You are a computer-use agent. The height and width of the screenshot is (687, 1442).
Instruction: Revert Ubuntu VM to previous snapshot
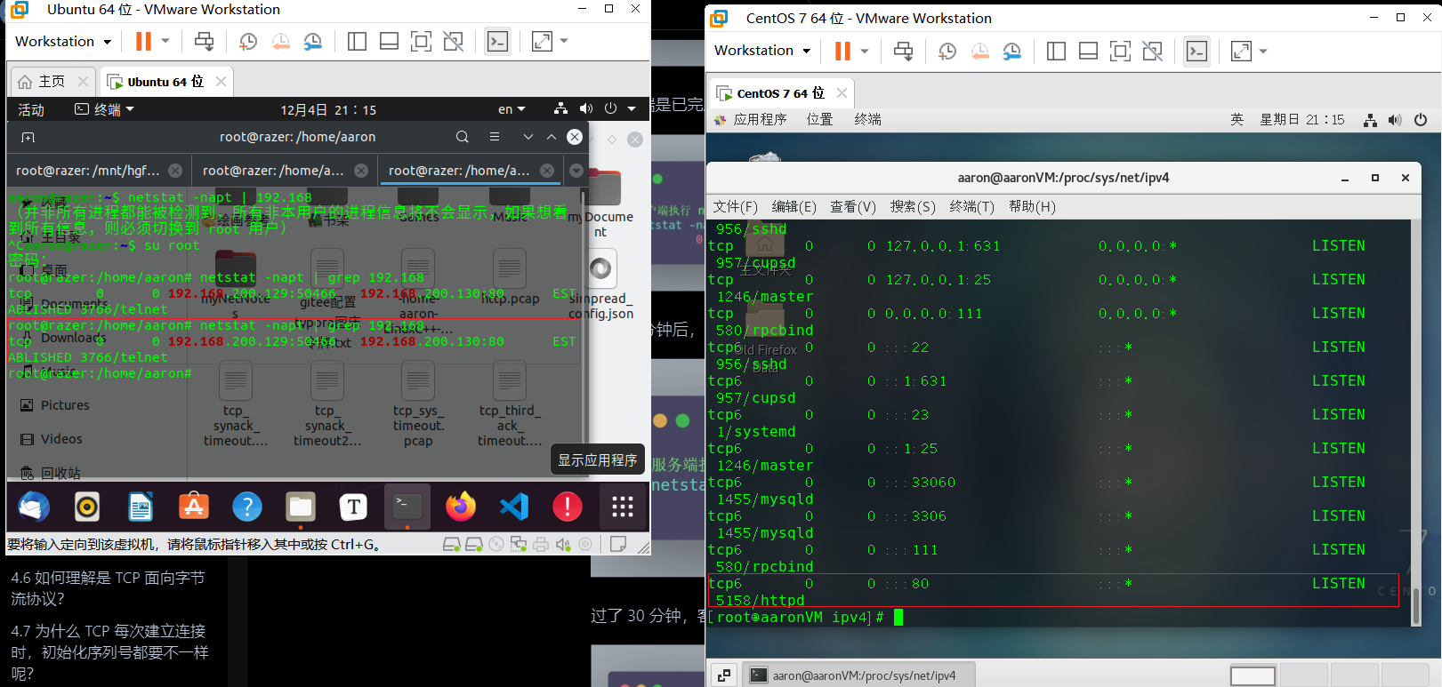(280, 41)
